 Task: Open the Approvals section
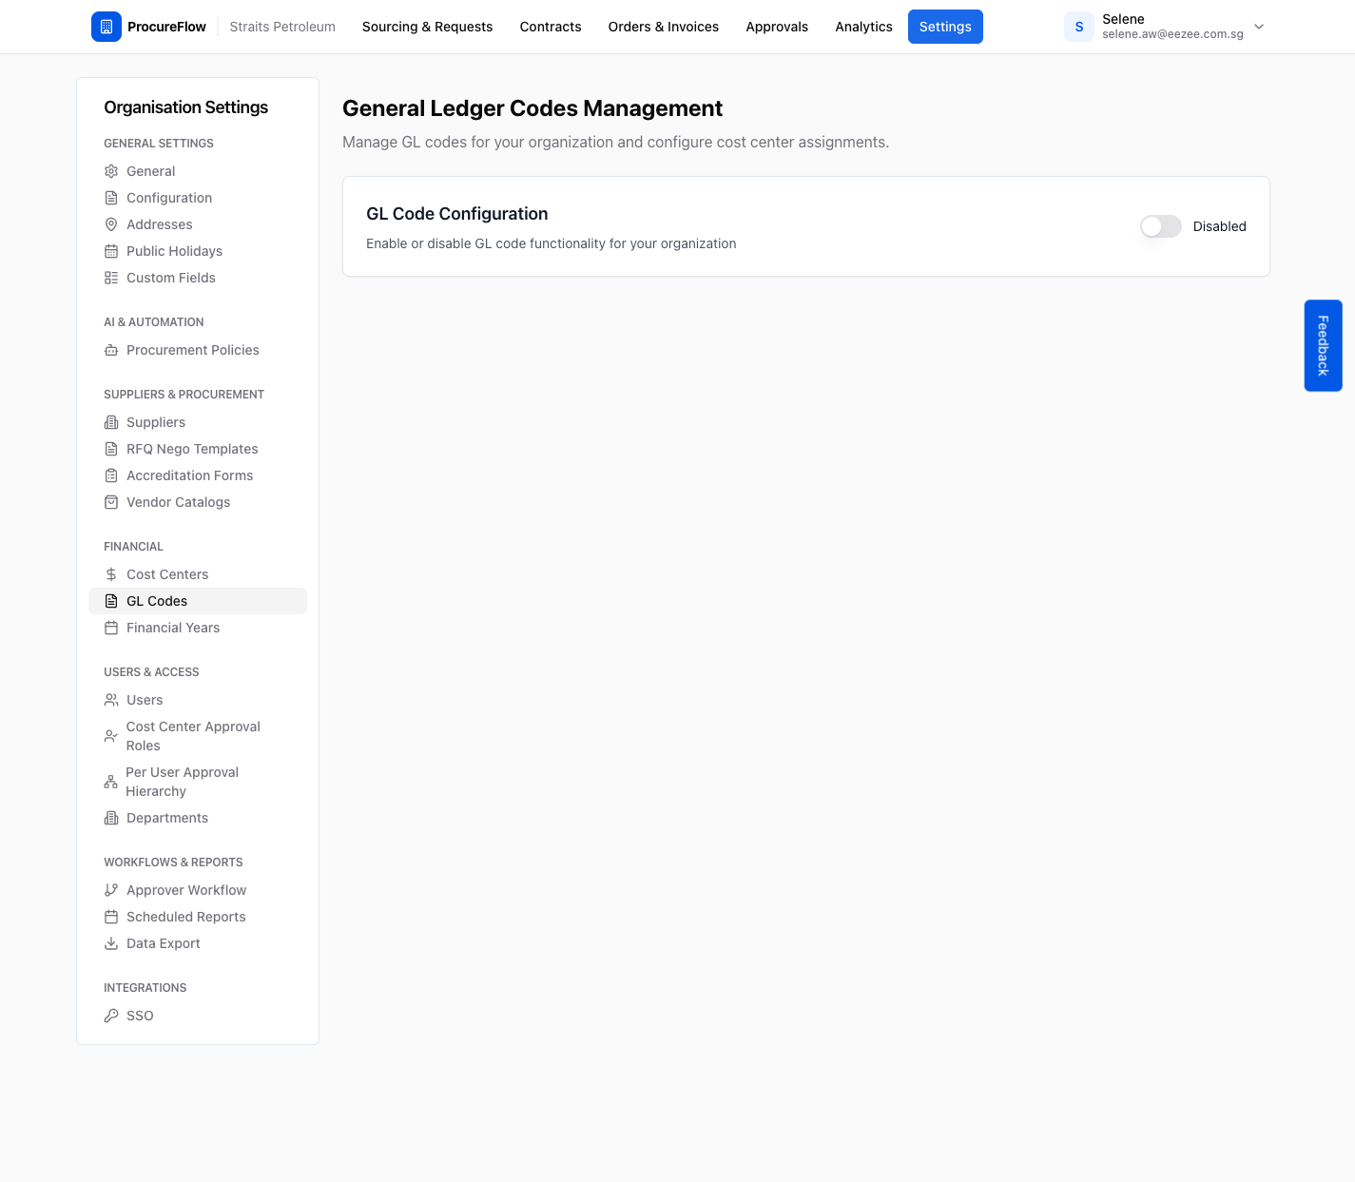[x=777, y=27]
